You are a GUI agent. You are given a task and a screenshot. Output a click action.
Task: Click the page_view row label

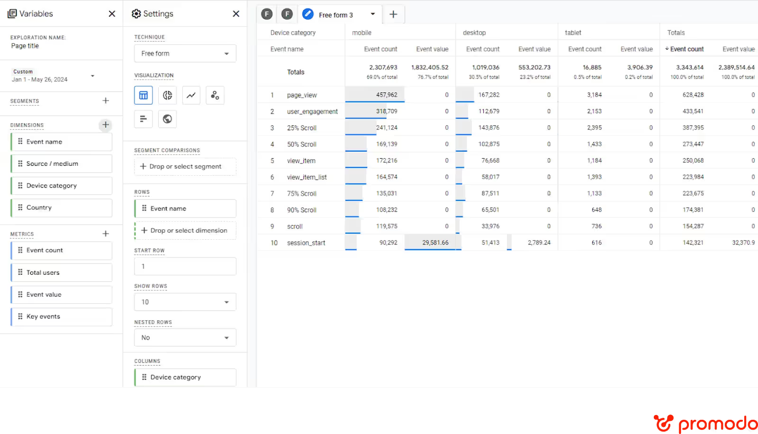point(302,95)
